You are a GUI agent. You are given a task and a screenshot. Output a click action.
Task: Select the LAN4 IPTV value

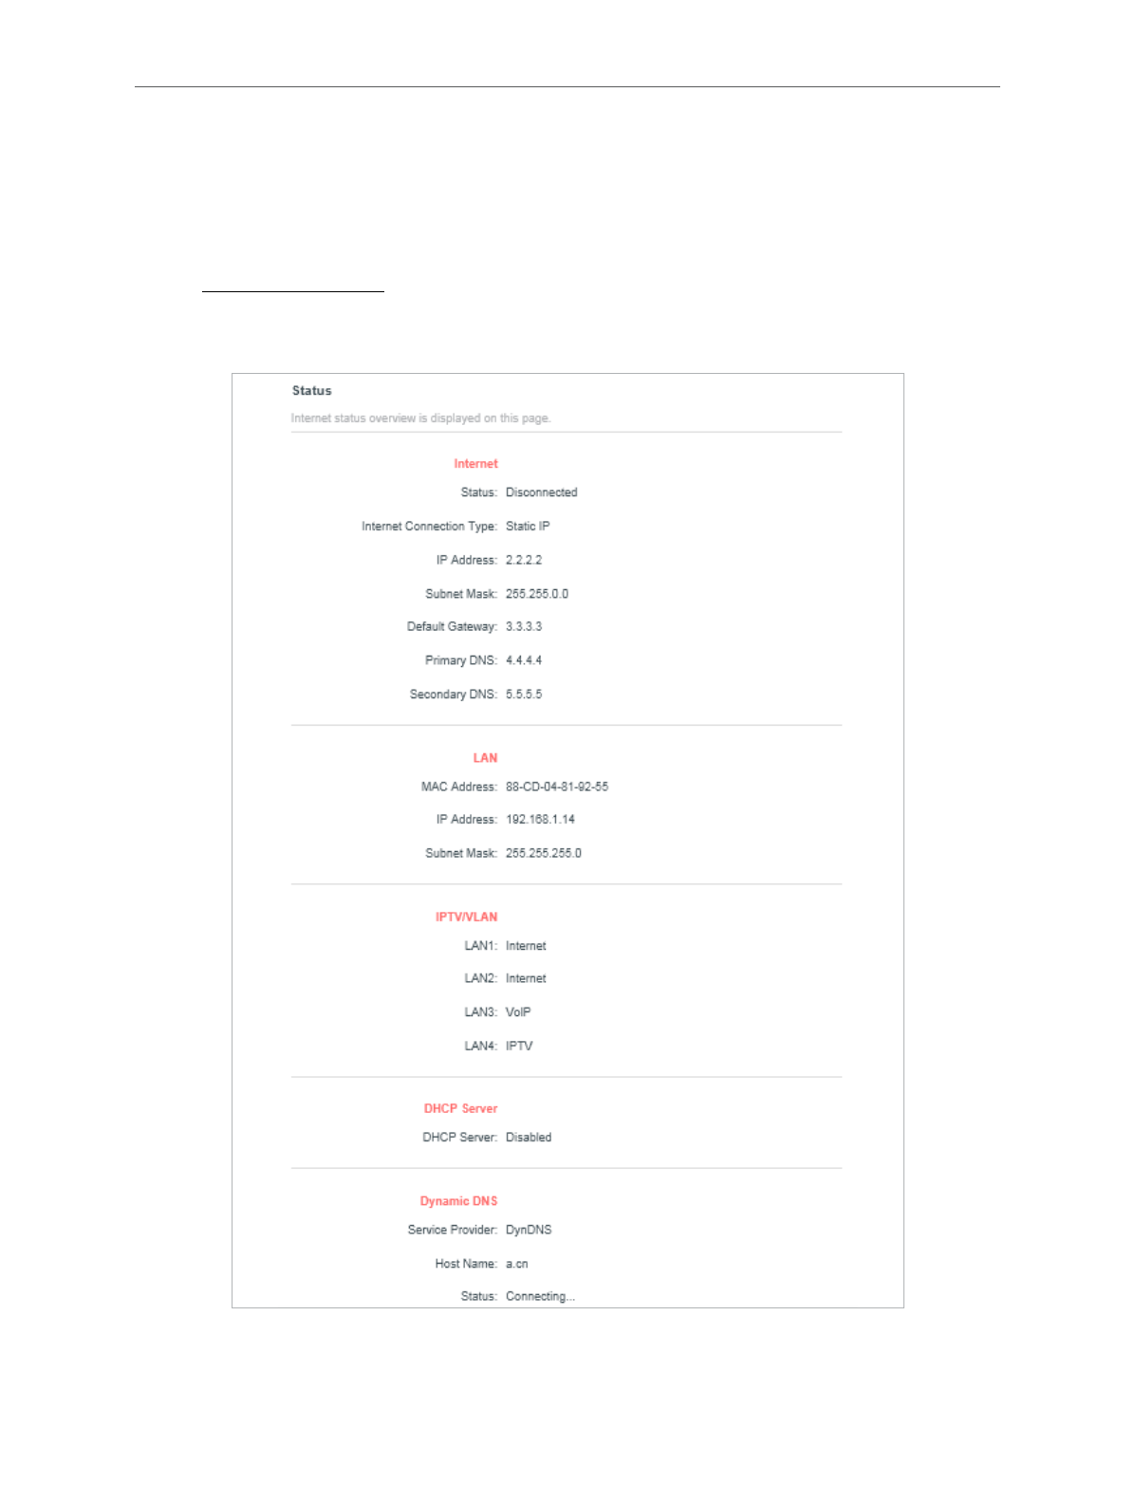click(x=519, y=1047)
